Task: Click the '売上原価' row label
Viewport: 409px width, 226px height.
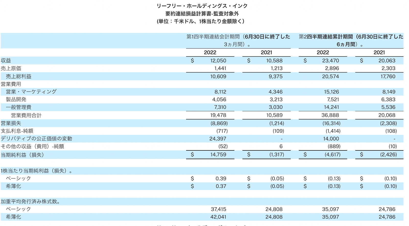Action: coord(11,68)
